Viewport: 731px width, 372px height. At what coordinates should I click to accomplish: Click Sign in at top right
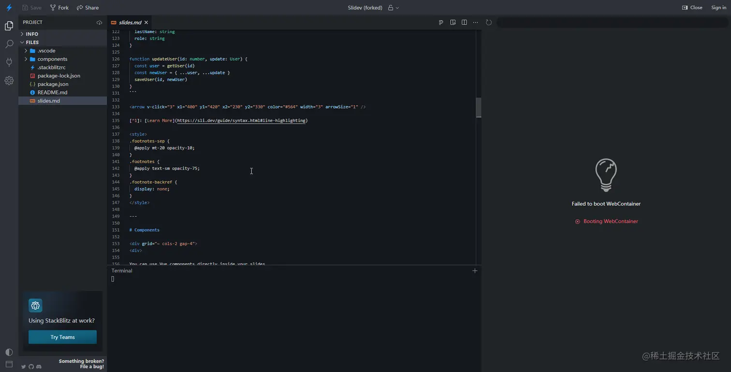coord(718,8)
